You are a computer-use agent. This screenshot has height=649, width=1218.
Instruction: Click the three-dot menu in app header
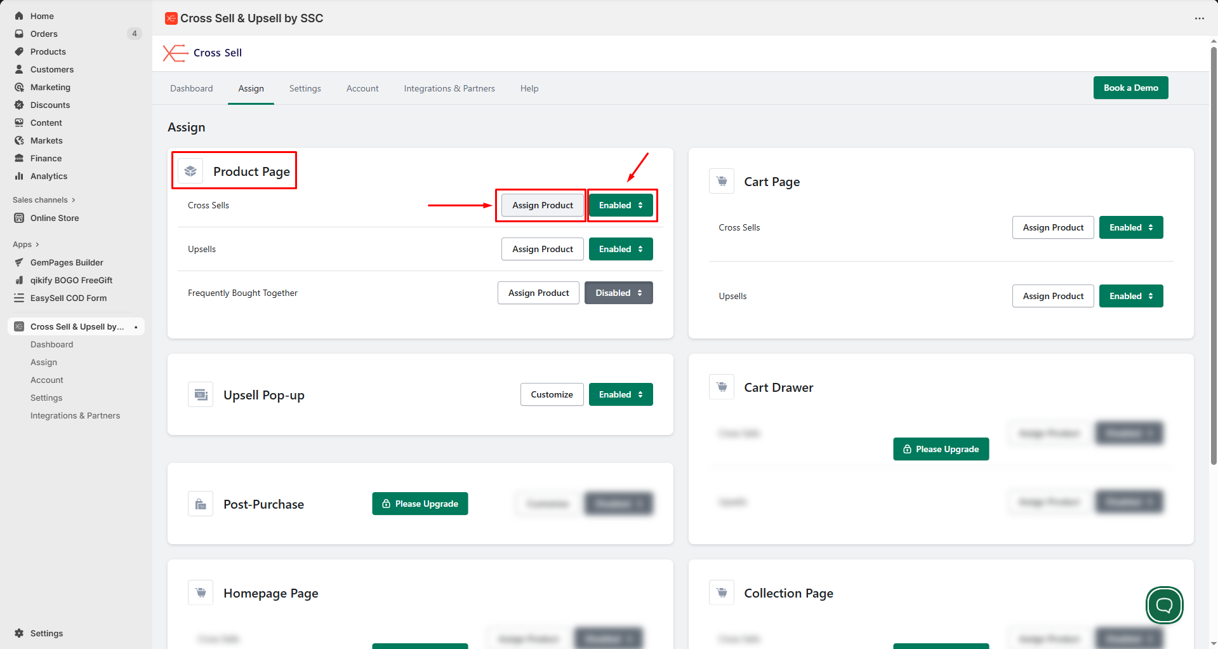click(1199, 18)
